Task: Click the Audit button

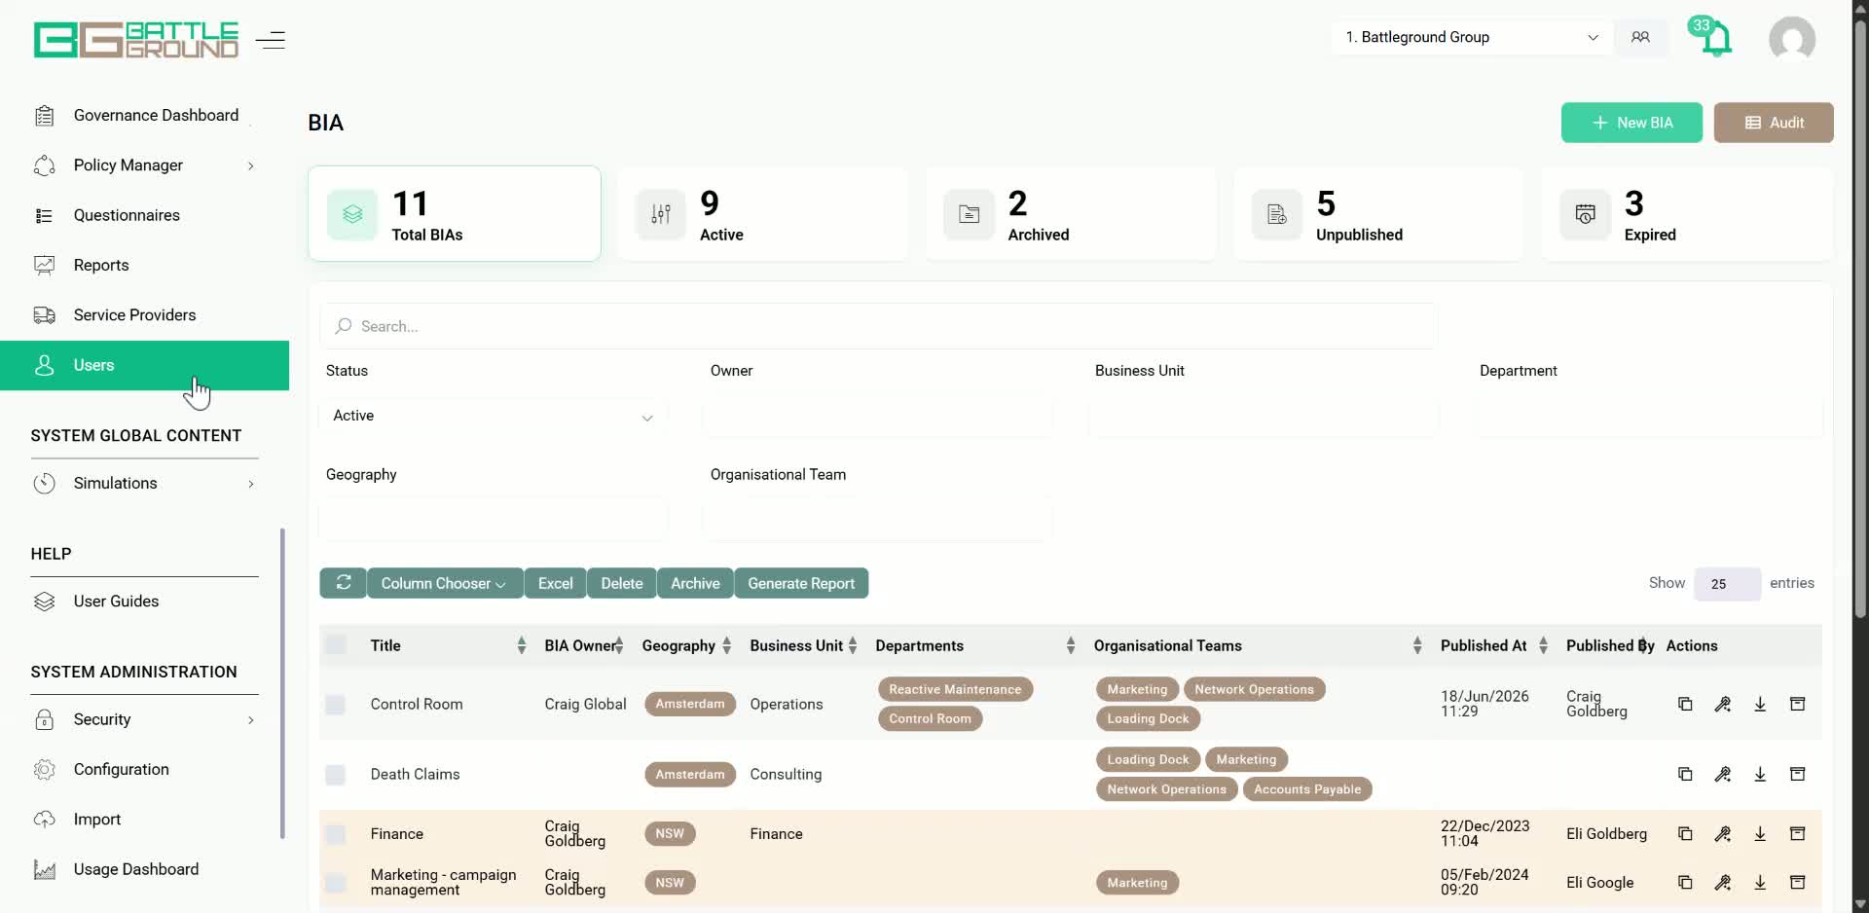Action: [x=1774, y=123]
